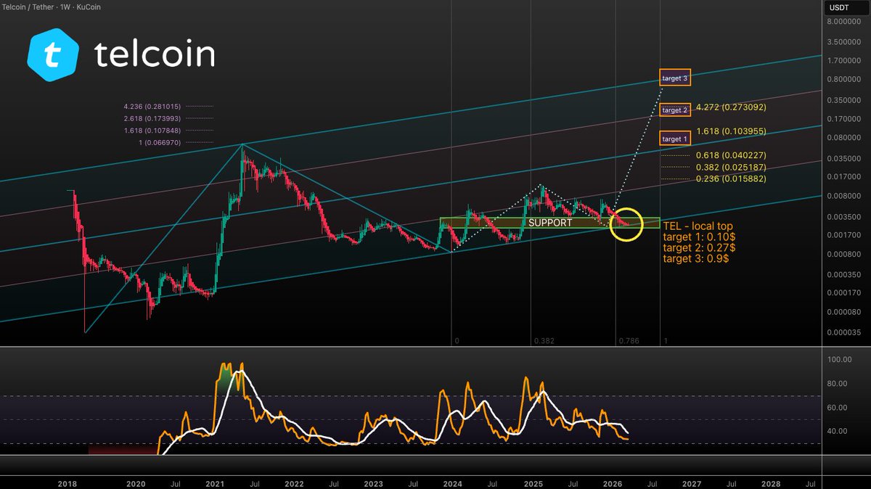Click price axis value 1.700000
This screenshot has width=871, height=489.
[x=843, y=61]
